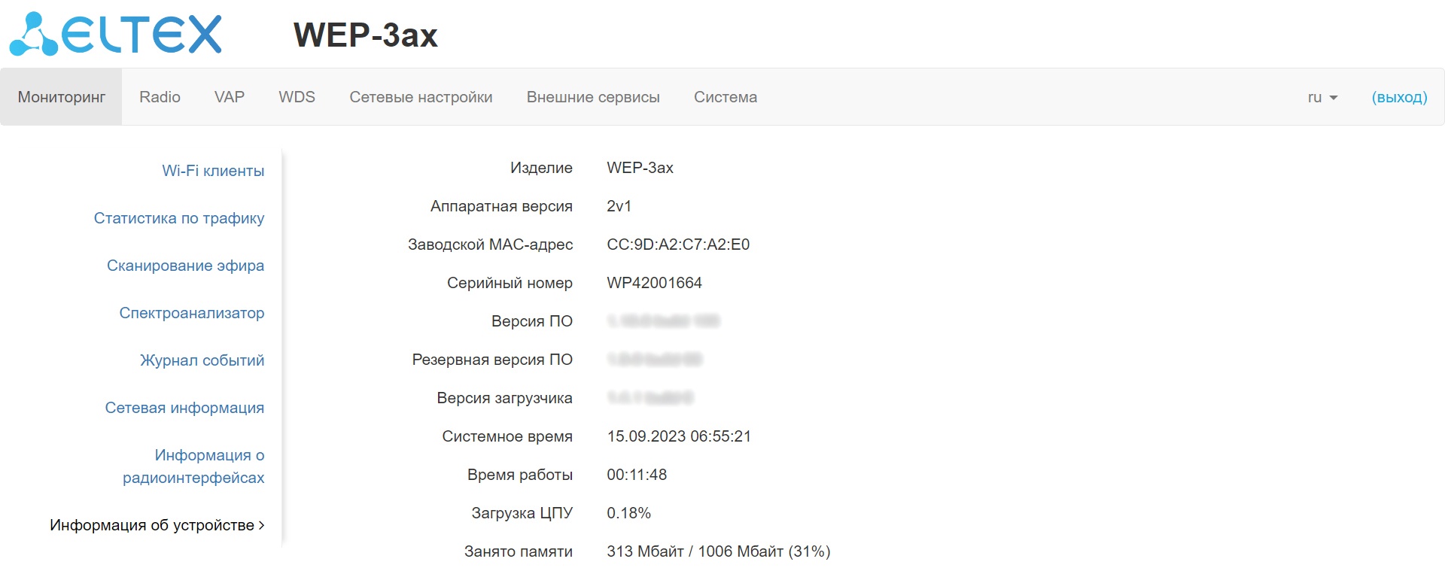Open Сетевая информация sidebar link
This screenshot has width=1445, height=571.
click(184, 408)
